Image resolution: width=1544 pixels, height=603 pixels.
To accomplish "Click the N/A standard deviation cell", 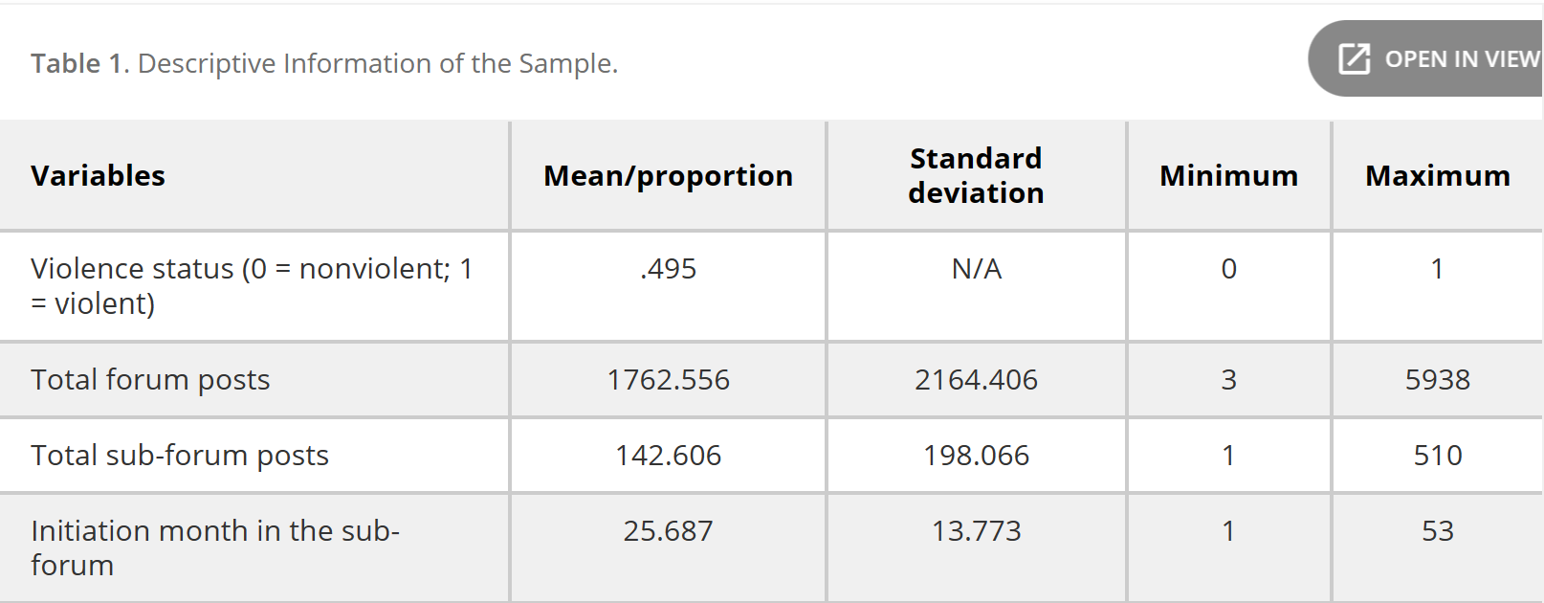I will pyautogui.click(x=976, y=269).
